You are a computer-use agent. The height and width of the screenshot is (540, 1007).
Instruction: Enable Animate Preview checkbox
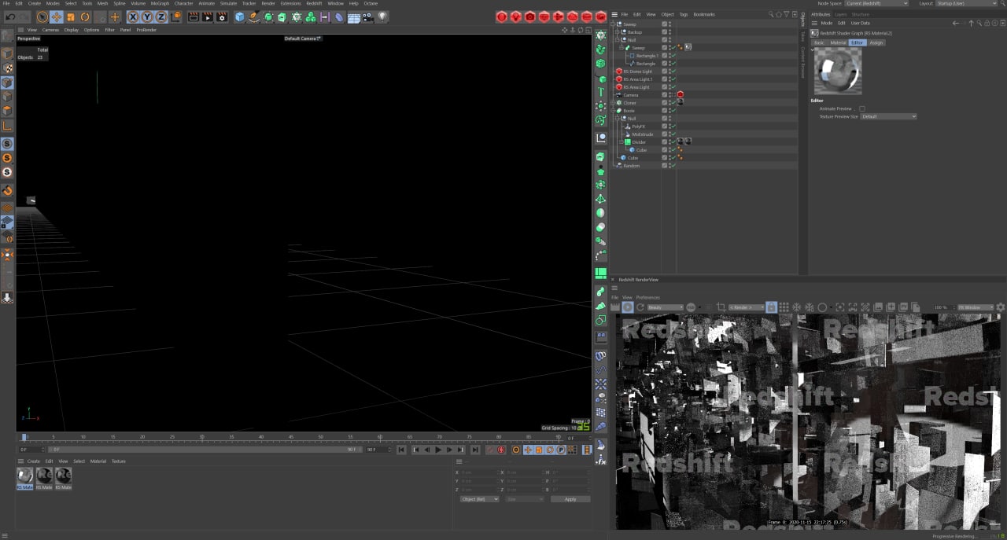coord(862,108)
